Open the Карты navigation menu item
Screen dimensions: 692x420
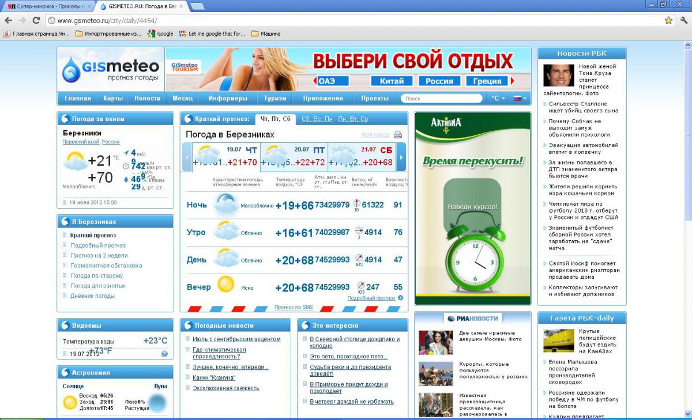pyautogui.click(x=113, y=99)
